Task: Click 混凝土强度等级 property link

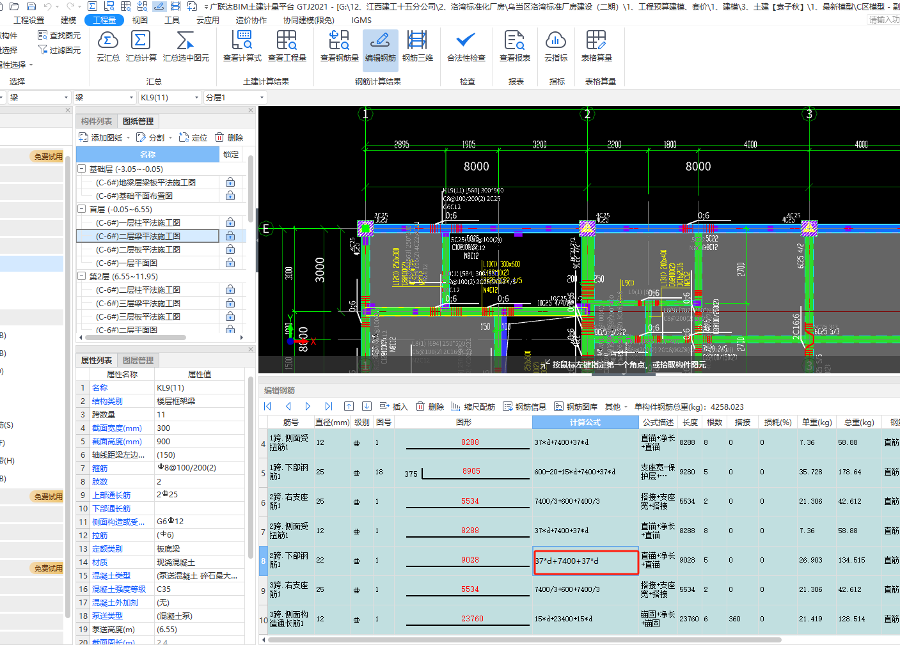Action: [119, 589]
